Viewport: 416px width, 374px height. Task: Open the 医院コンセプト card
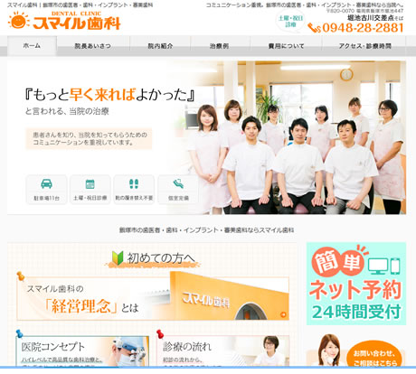82,351
